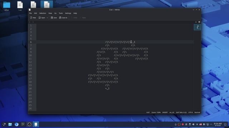Click the red recording indicator in the tray
Viewport: 229px width, 128px height.
[x=182, y=124]
